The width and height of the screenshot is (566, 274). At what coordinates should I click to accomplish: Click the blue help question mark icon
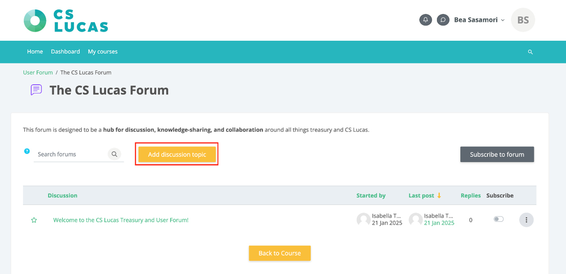pyautogui.click(x=27, y=151)
